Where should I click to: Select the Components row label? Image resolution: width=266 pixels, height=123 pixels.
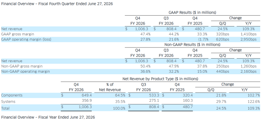coord(12,95)
